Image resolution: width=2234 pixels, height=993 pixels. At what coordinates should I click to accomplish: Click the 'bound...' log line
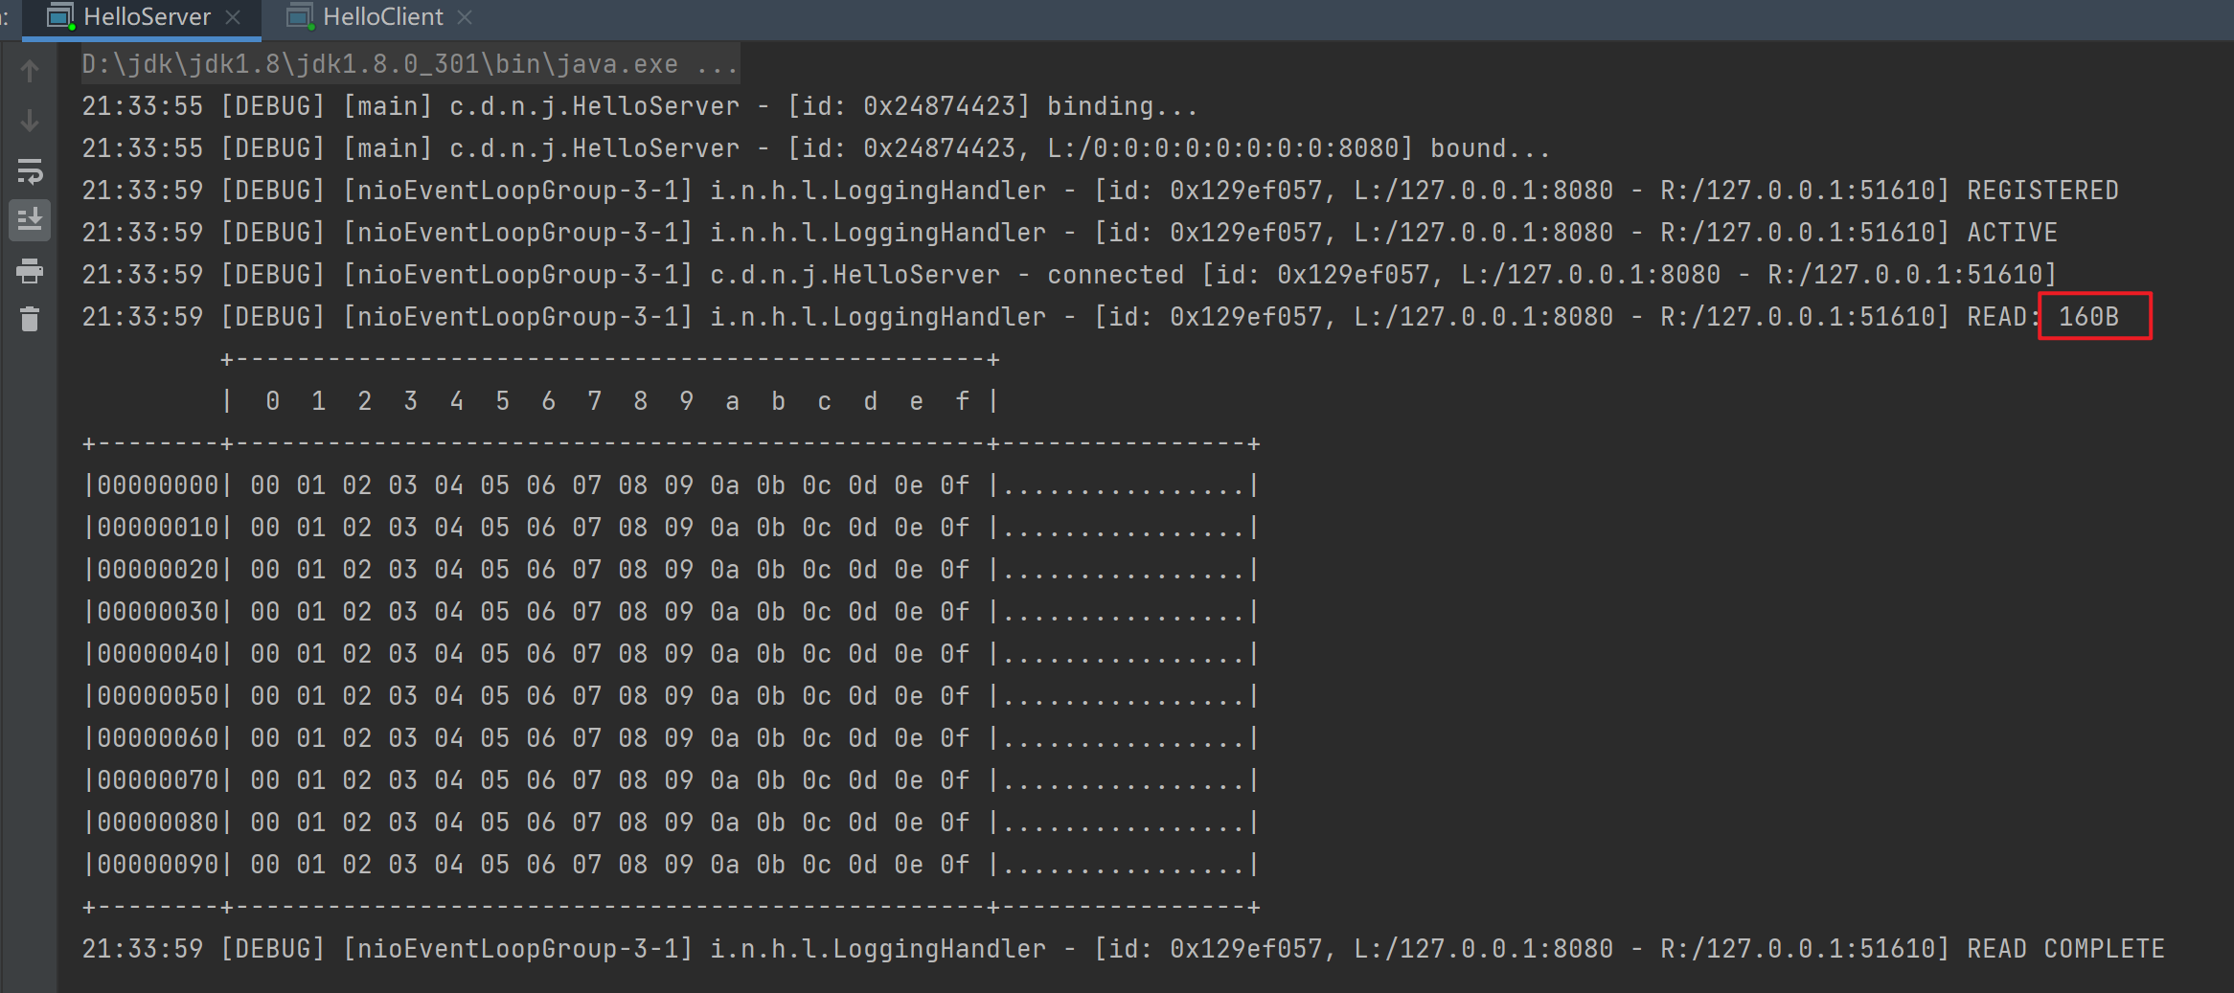(x=1489, y=148)
